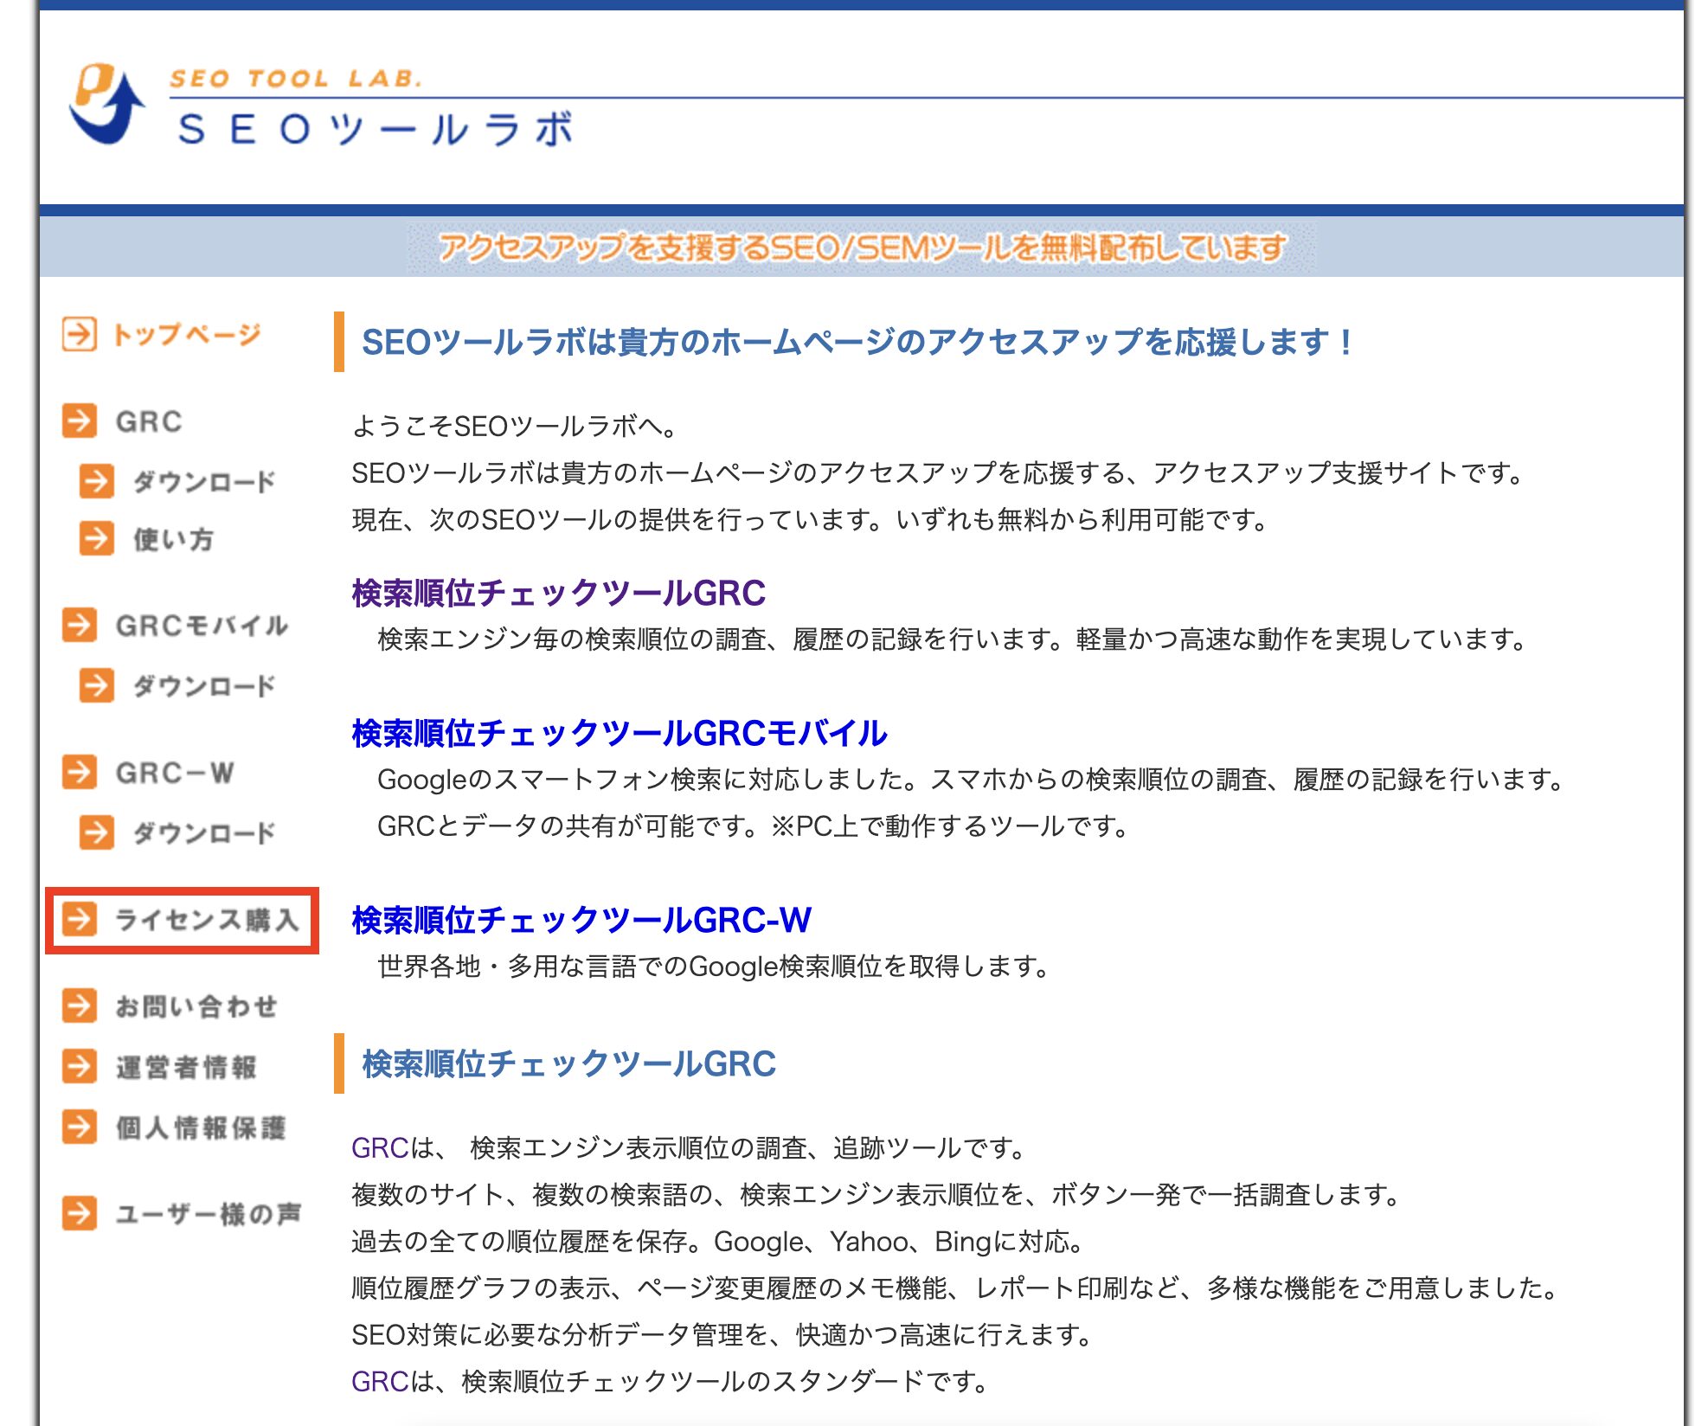This screenshot has width=1708, height=1426.
Task: Open 検索順位チェックツールGRCモバイル link
Action: pos(620,733)
